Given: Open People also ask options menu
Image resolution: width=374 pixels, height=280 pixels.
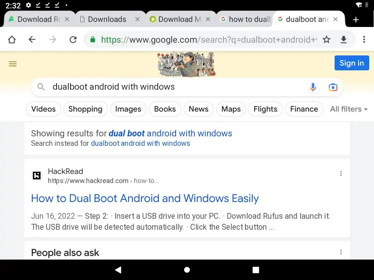Looking at the screenshot, I should [x=341, y=252].
